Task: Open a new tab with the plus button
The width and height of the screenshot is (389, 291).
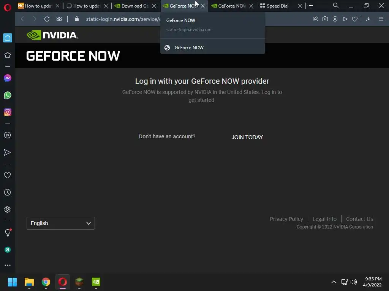Action: (x=311, y=6)
